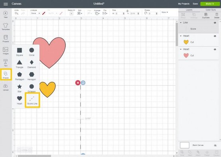221x157 pixels.
Task: Open My Projects
Action: click(184, 4)
